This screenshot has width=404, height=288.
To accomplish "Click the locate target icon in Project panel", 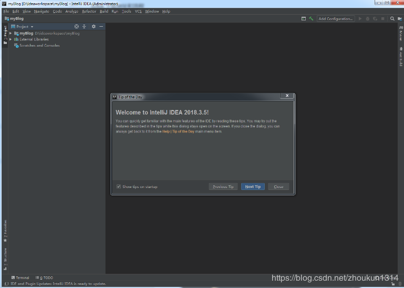I will click(x=77, y=27).
